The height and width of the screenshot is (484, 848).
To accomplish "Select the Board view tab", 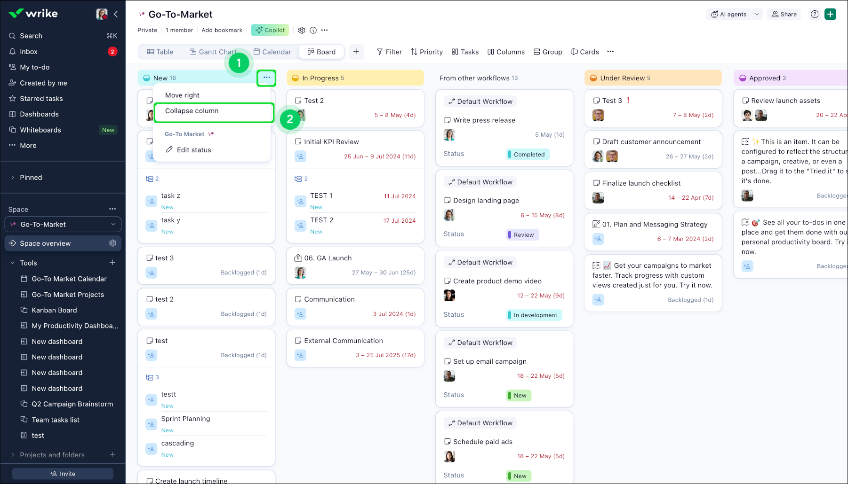I will point(321,52).
